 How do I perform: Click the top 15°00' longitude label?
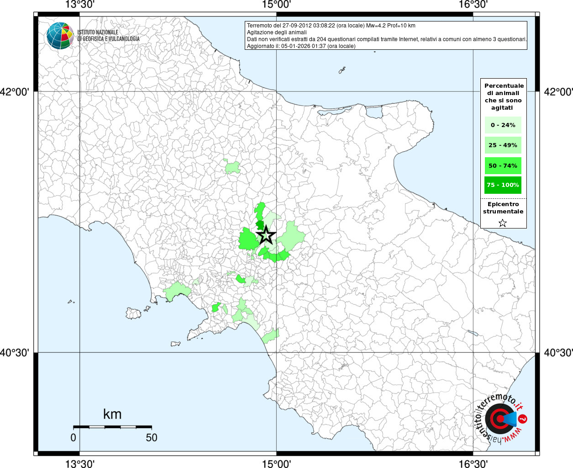276,5
